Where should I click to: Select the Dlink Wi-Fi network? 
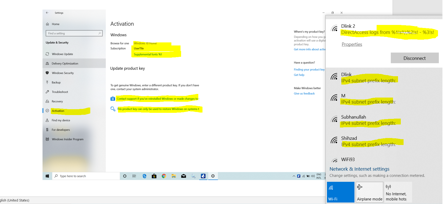click(384, 78)
